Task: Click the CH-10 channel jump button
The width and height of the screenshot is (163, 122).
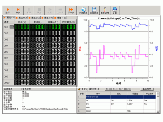Action: 108,89
